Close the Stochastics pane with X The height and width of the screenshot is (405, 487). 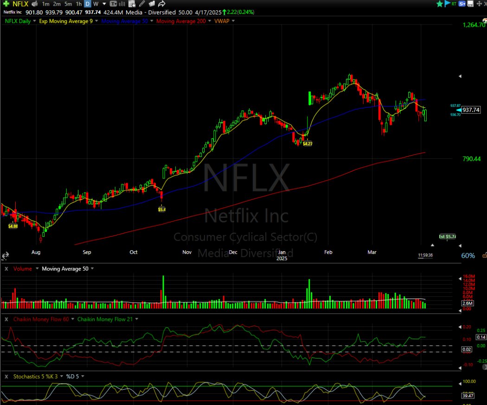coord(6,376)
